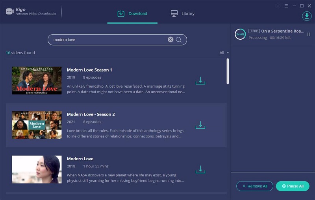Open the All filter dropdown
315x200 pixels.
point(224,53)
